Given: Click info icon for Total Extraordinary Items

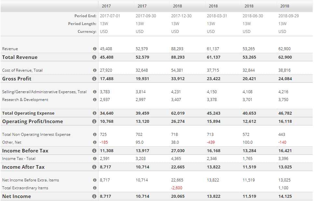Looking at the screenshot, I should click(95, 188).
